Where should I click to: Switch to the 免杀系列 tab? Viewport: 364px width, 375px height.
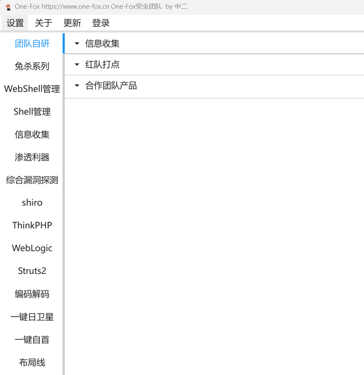click(32, 66)
